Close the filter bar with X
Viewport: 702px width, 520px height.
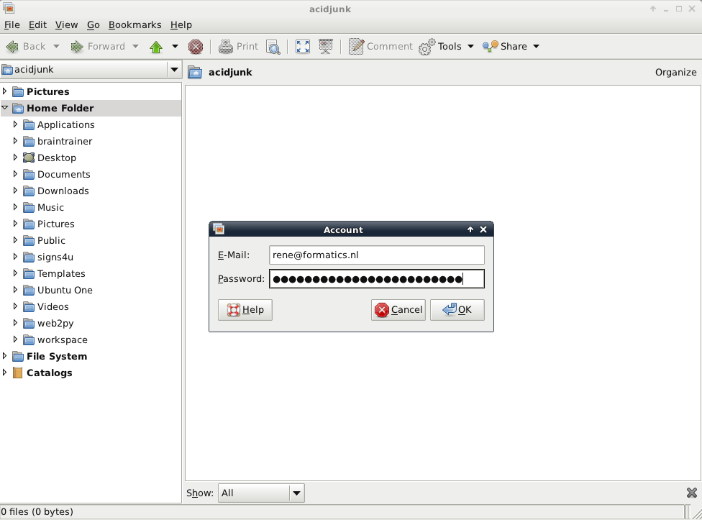tap(692, 493)
